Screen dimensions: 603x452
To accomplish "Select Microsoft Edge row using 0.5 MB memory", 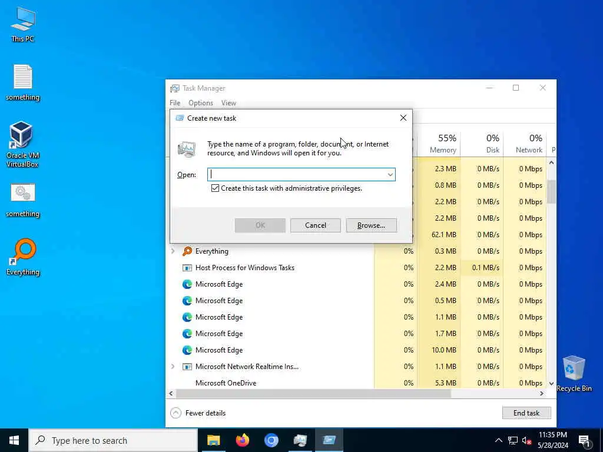I will click(357, 301).
